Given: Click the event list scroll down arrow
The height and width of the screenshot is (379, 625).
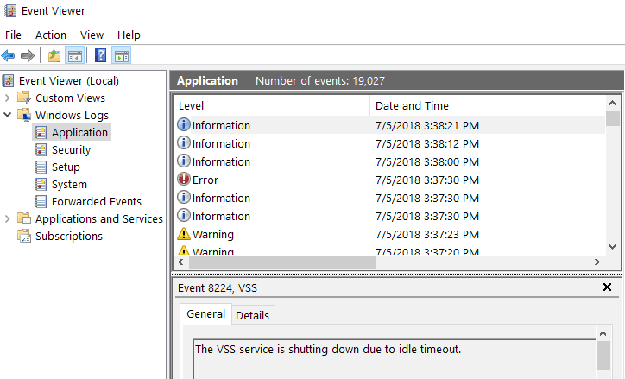Looking at the screenshot, I should (x=613, y=247).
